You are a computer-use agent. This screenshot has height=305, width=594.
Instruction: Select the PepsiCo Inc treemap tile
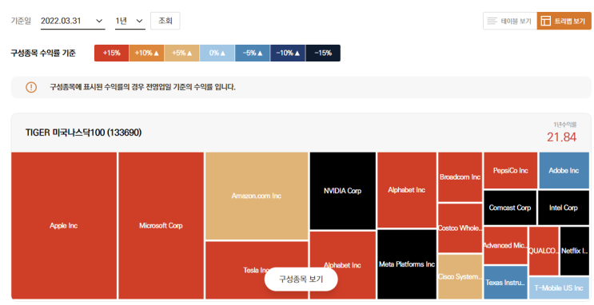coord(511,171)
